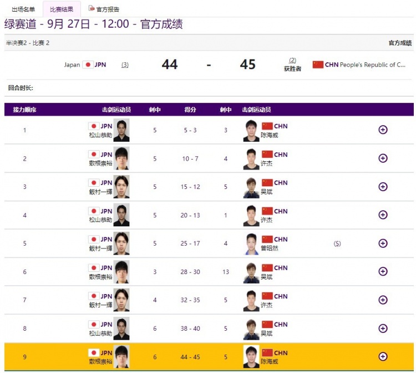Open 松山恭助 photo in bout 4
This screenshot has width=416, height=373.
121,215
